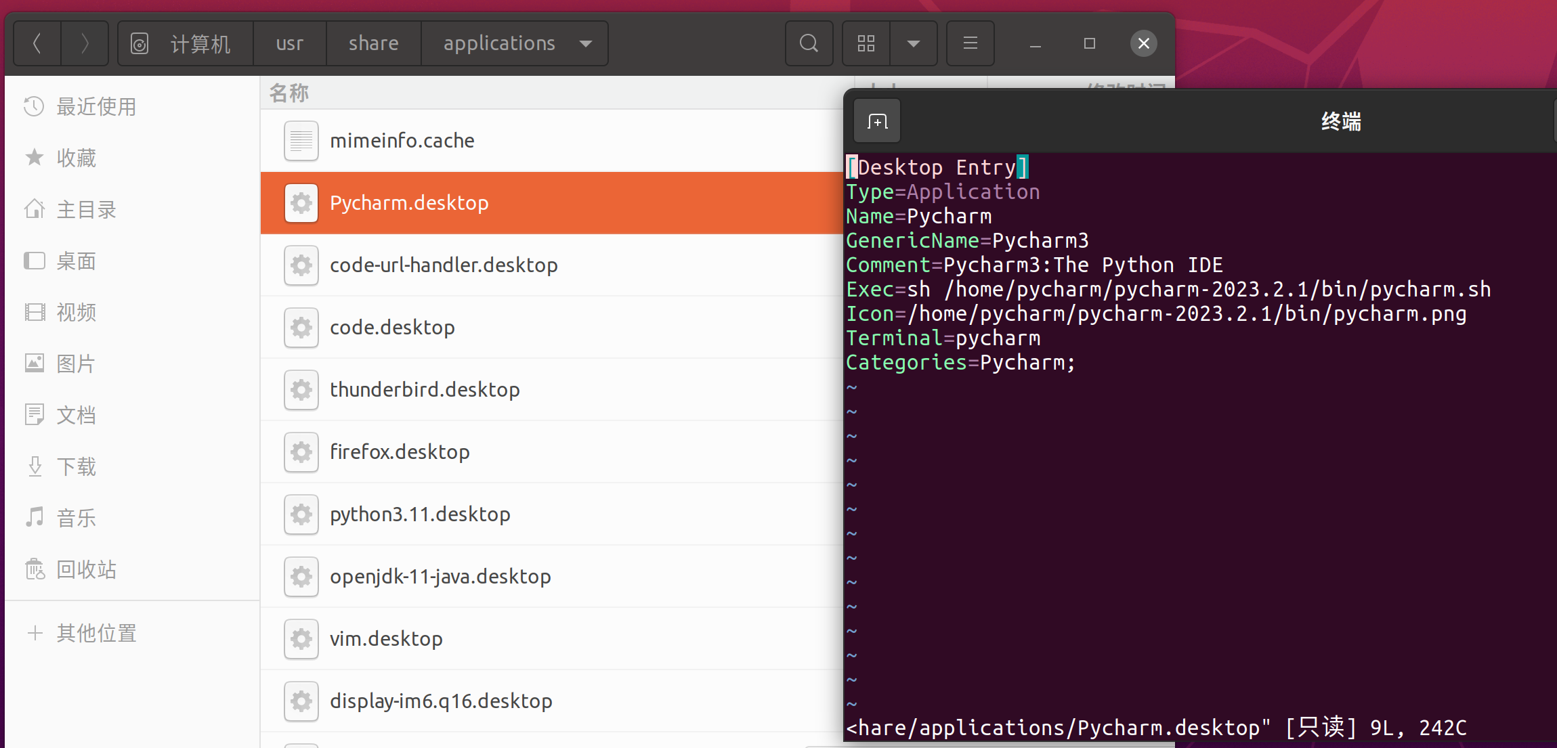Screen dimensions: 1557x748
Task: Navigate to Computer (计算机) root
Action: coord(199,43)
